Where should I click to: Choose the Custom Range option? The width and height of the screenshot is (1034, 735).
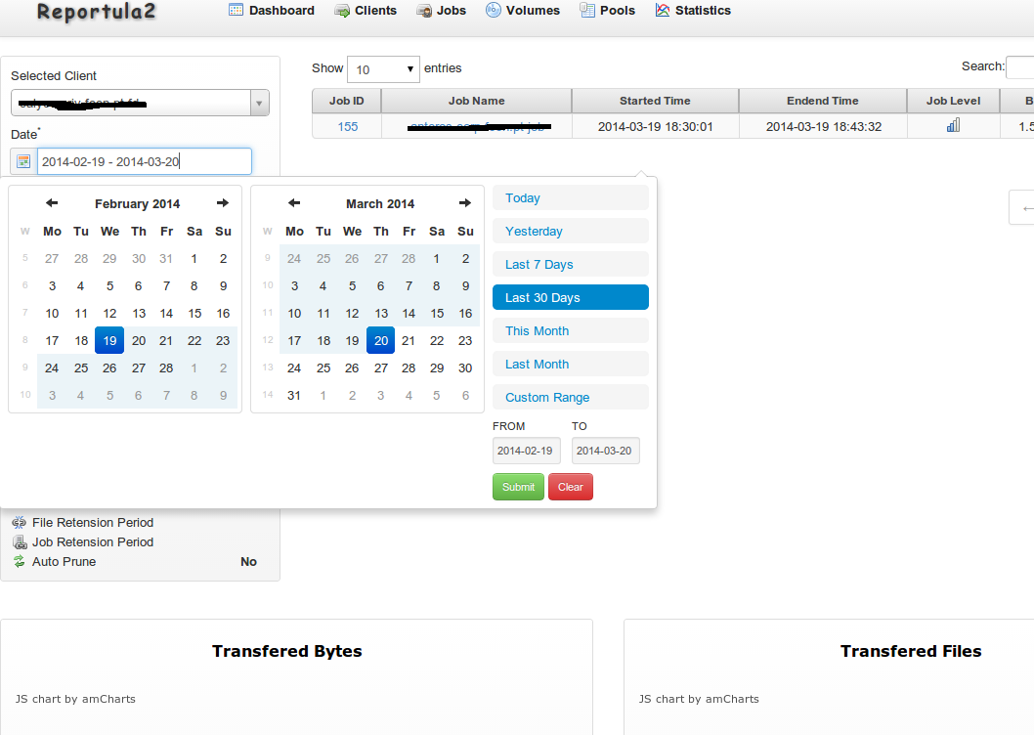pos(570,397)
